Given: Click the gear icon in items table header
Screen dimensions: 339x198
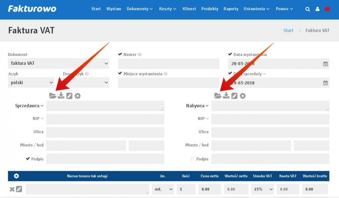Looking at the screenshot, I should [x=16, y=176].
